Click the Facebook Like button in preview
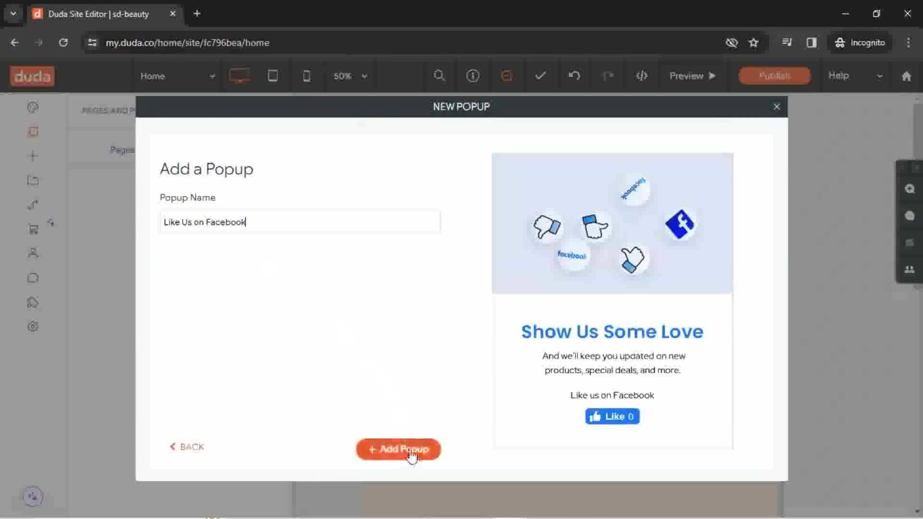 [x=612, y=416]
